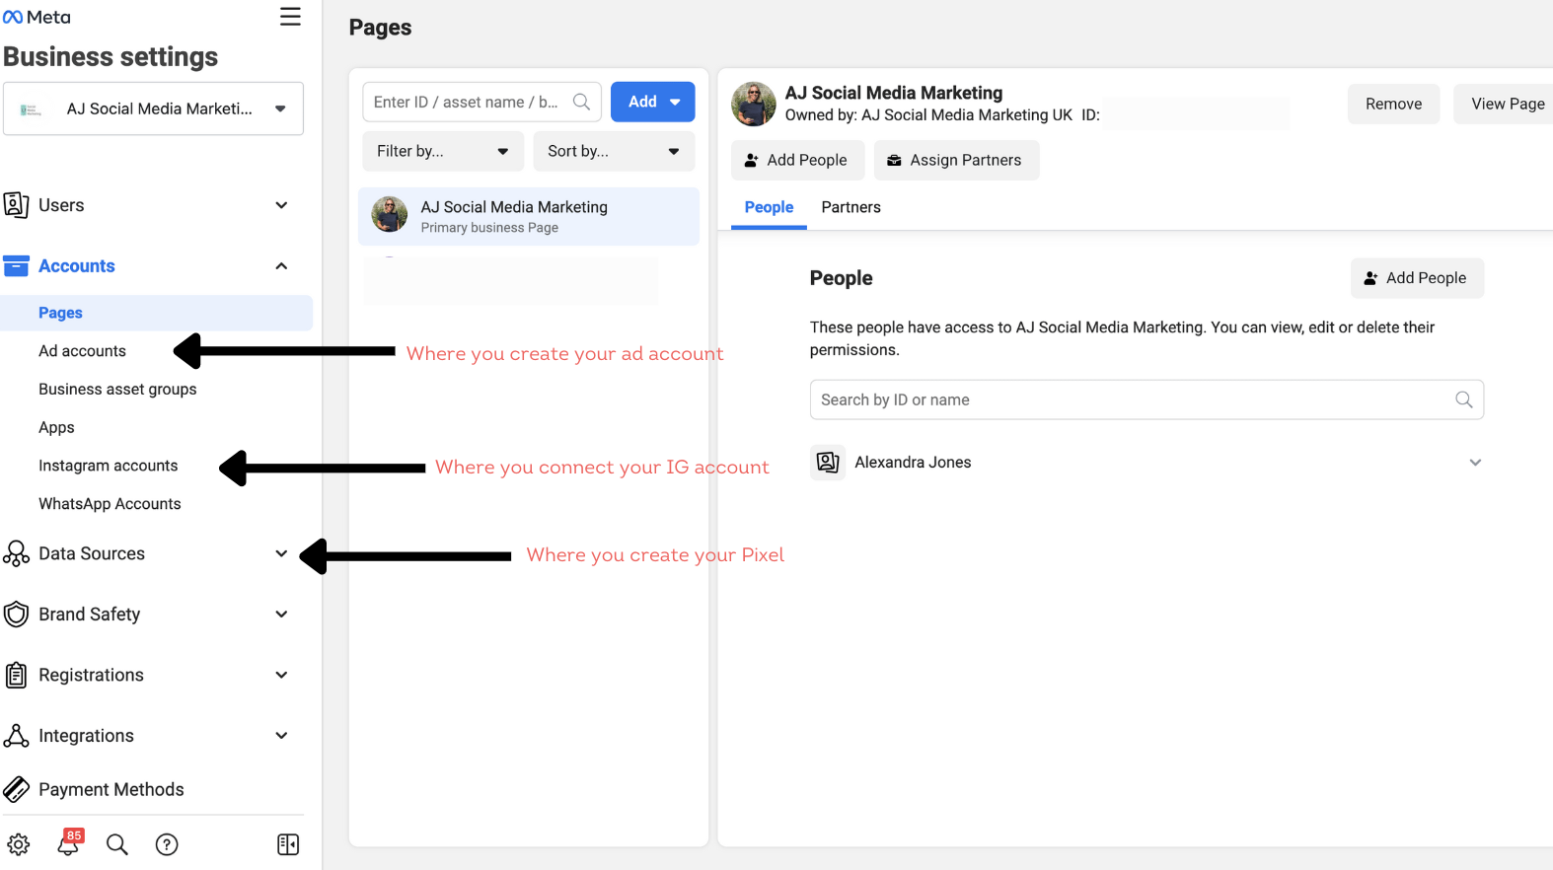Click the Remove button
Screen dimensions: 1553x870
(1393, 104)
